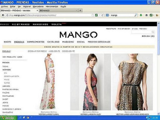160x120 pixels.
Task: Open the Marcadores menu
Action: coord(38,6)
